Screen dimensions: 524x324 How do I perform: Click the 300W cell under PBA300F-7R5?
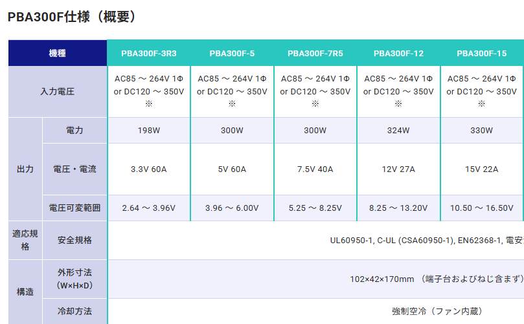point(315,131)
